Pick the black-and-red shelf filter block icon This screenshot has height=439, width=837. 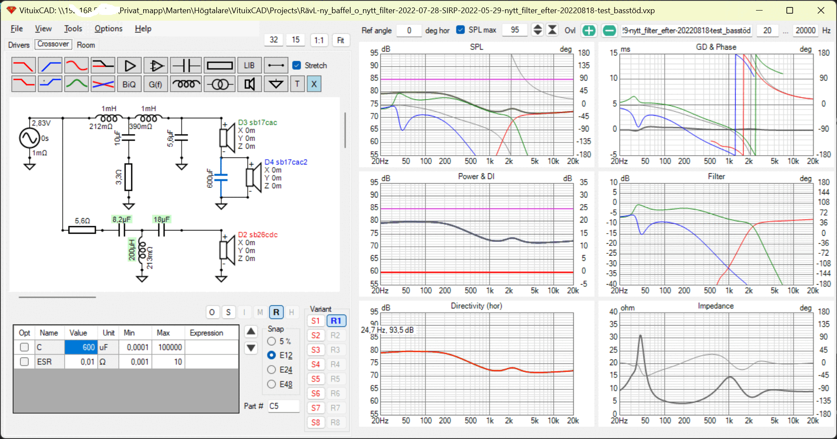click(x=103, y=66)
